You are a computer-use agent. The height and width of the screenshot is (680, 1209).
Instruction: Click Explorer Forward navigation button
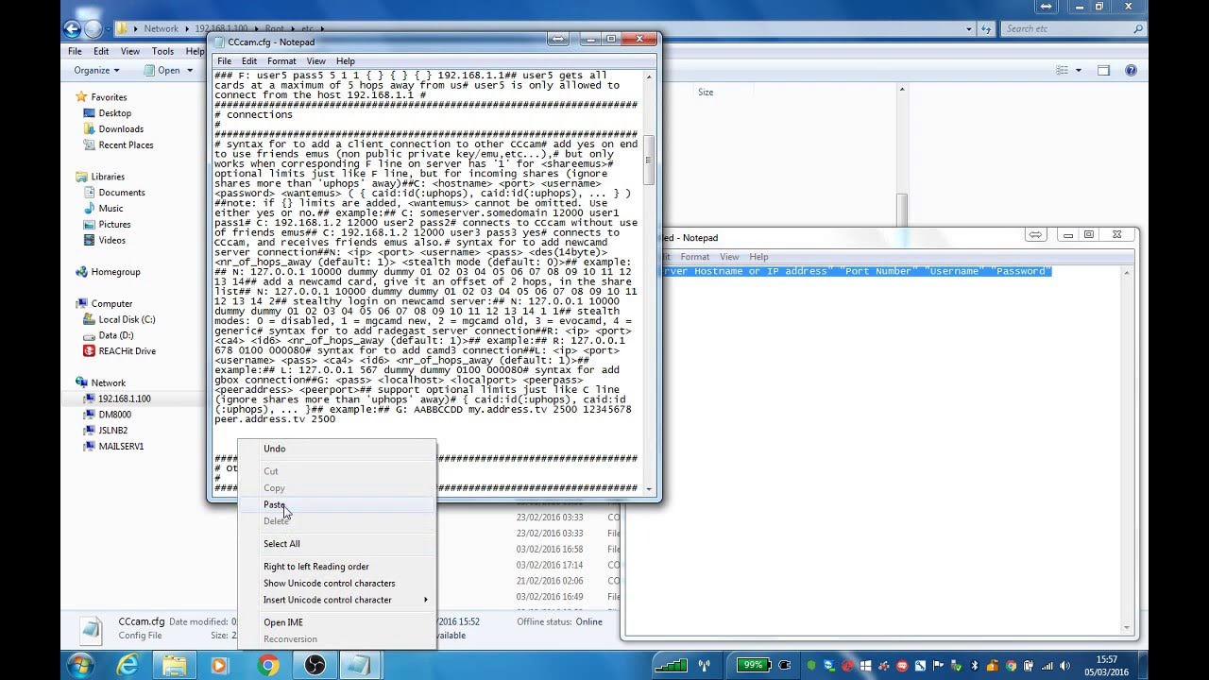93,28
